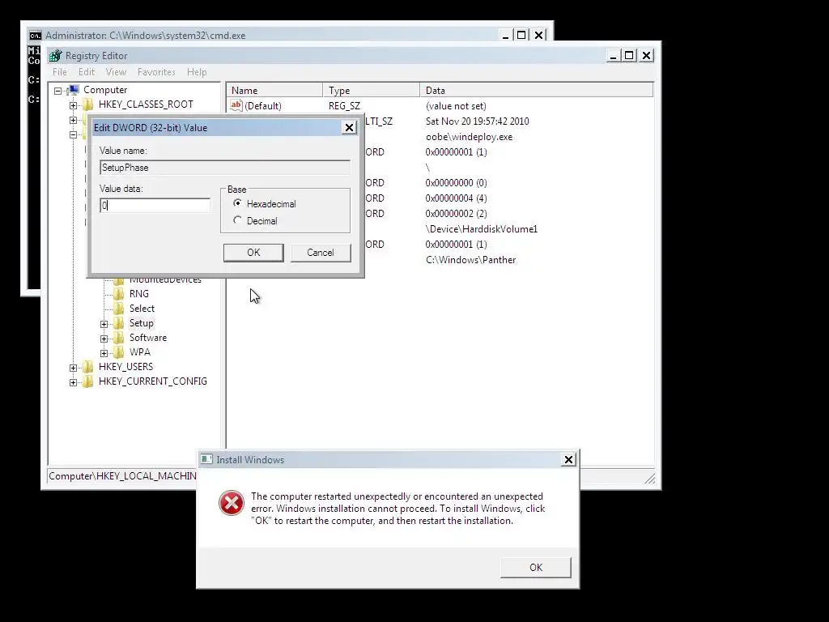Confirm the DWORD edit with OK
The width and height of the screenshot is (829, 622).
[253, 253]
